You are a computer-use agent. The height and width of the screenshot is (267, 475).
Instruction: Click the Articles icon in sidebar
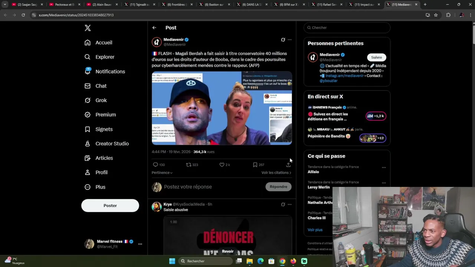(x=88, y=158)
